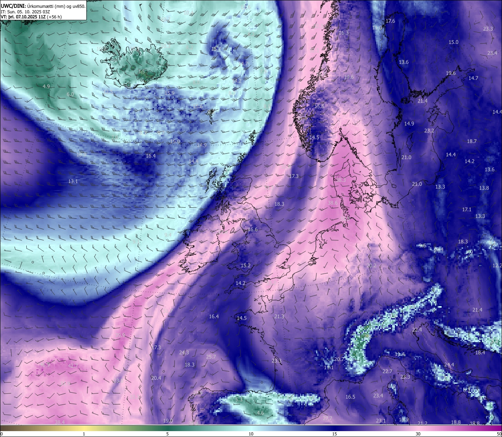Image resolution: width=502 pixels, height=437 pixels.
Task: Click the '0' tick label on the color scale
Action: (x=2, y=434)
